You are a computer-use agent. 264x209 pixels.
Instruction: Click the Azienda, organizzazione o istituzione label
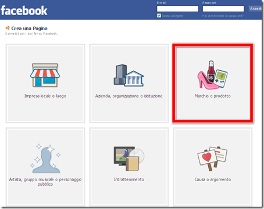129,96
